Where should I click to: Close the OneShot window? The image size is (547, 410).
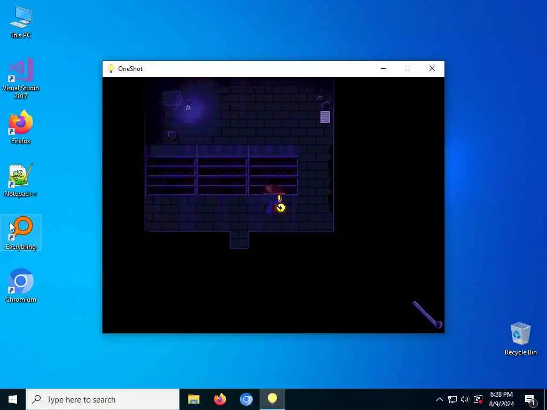click(x=432, y=69)
